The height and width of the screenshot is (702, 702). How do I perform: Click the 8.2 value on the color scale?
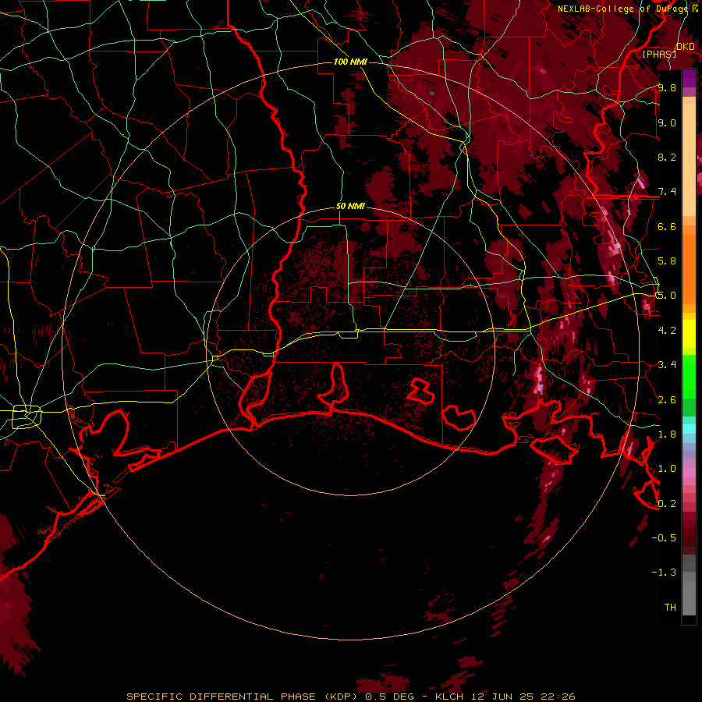pyautogui.click(x=667, y=157)
